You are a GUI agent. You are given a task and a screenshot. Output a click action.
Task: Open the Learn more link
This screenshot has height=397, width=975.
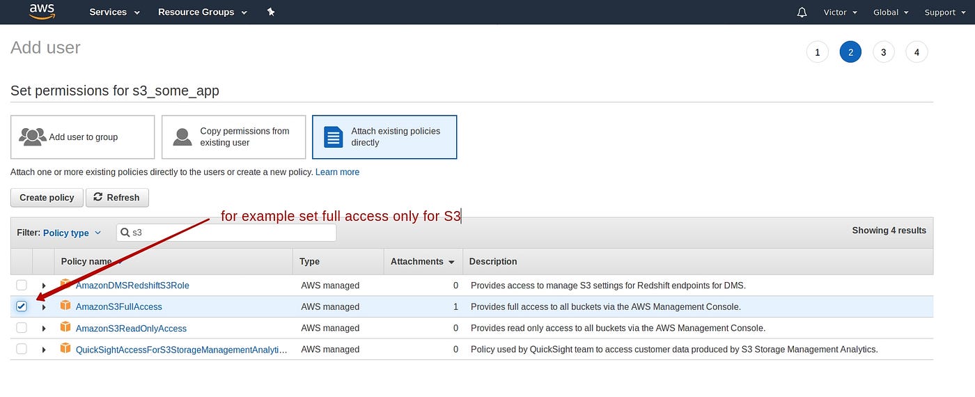337,172
